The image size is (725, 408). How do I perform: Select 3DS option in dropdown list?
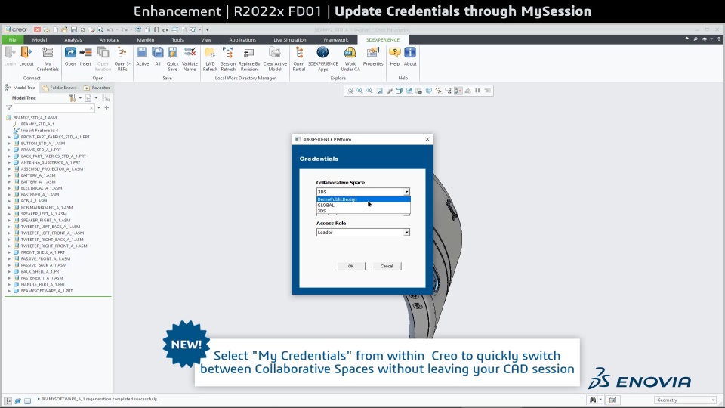(x=363, y=211)
